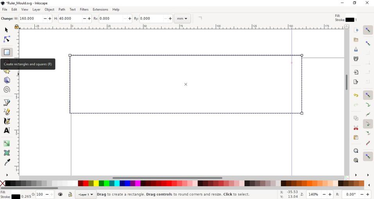Create a new document icon
Screen dimensions: 374x199
[x=356, y=30]
